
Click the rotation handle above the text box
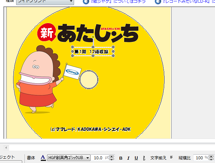93,37
